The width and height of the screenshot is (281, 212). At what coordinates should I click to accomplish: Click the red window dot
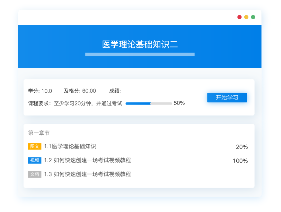(239, 17)
